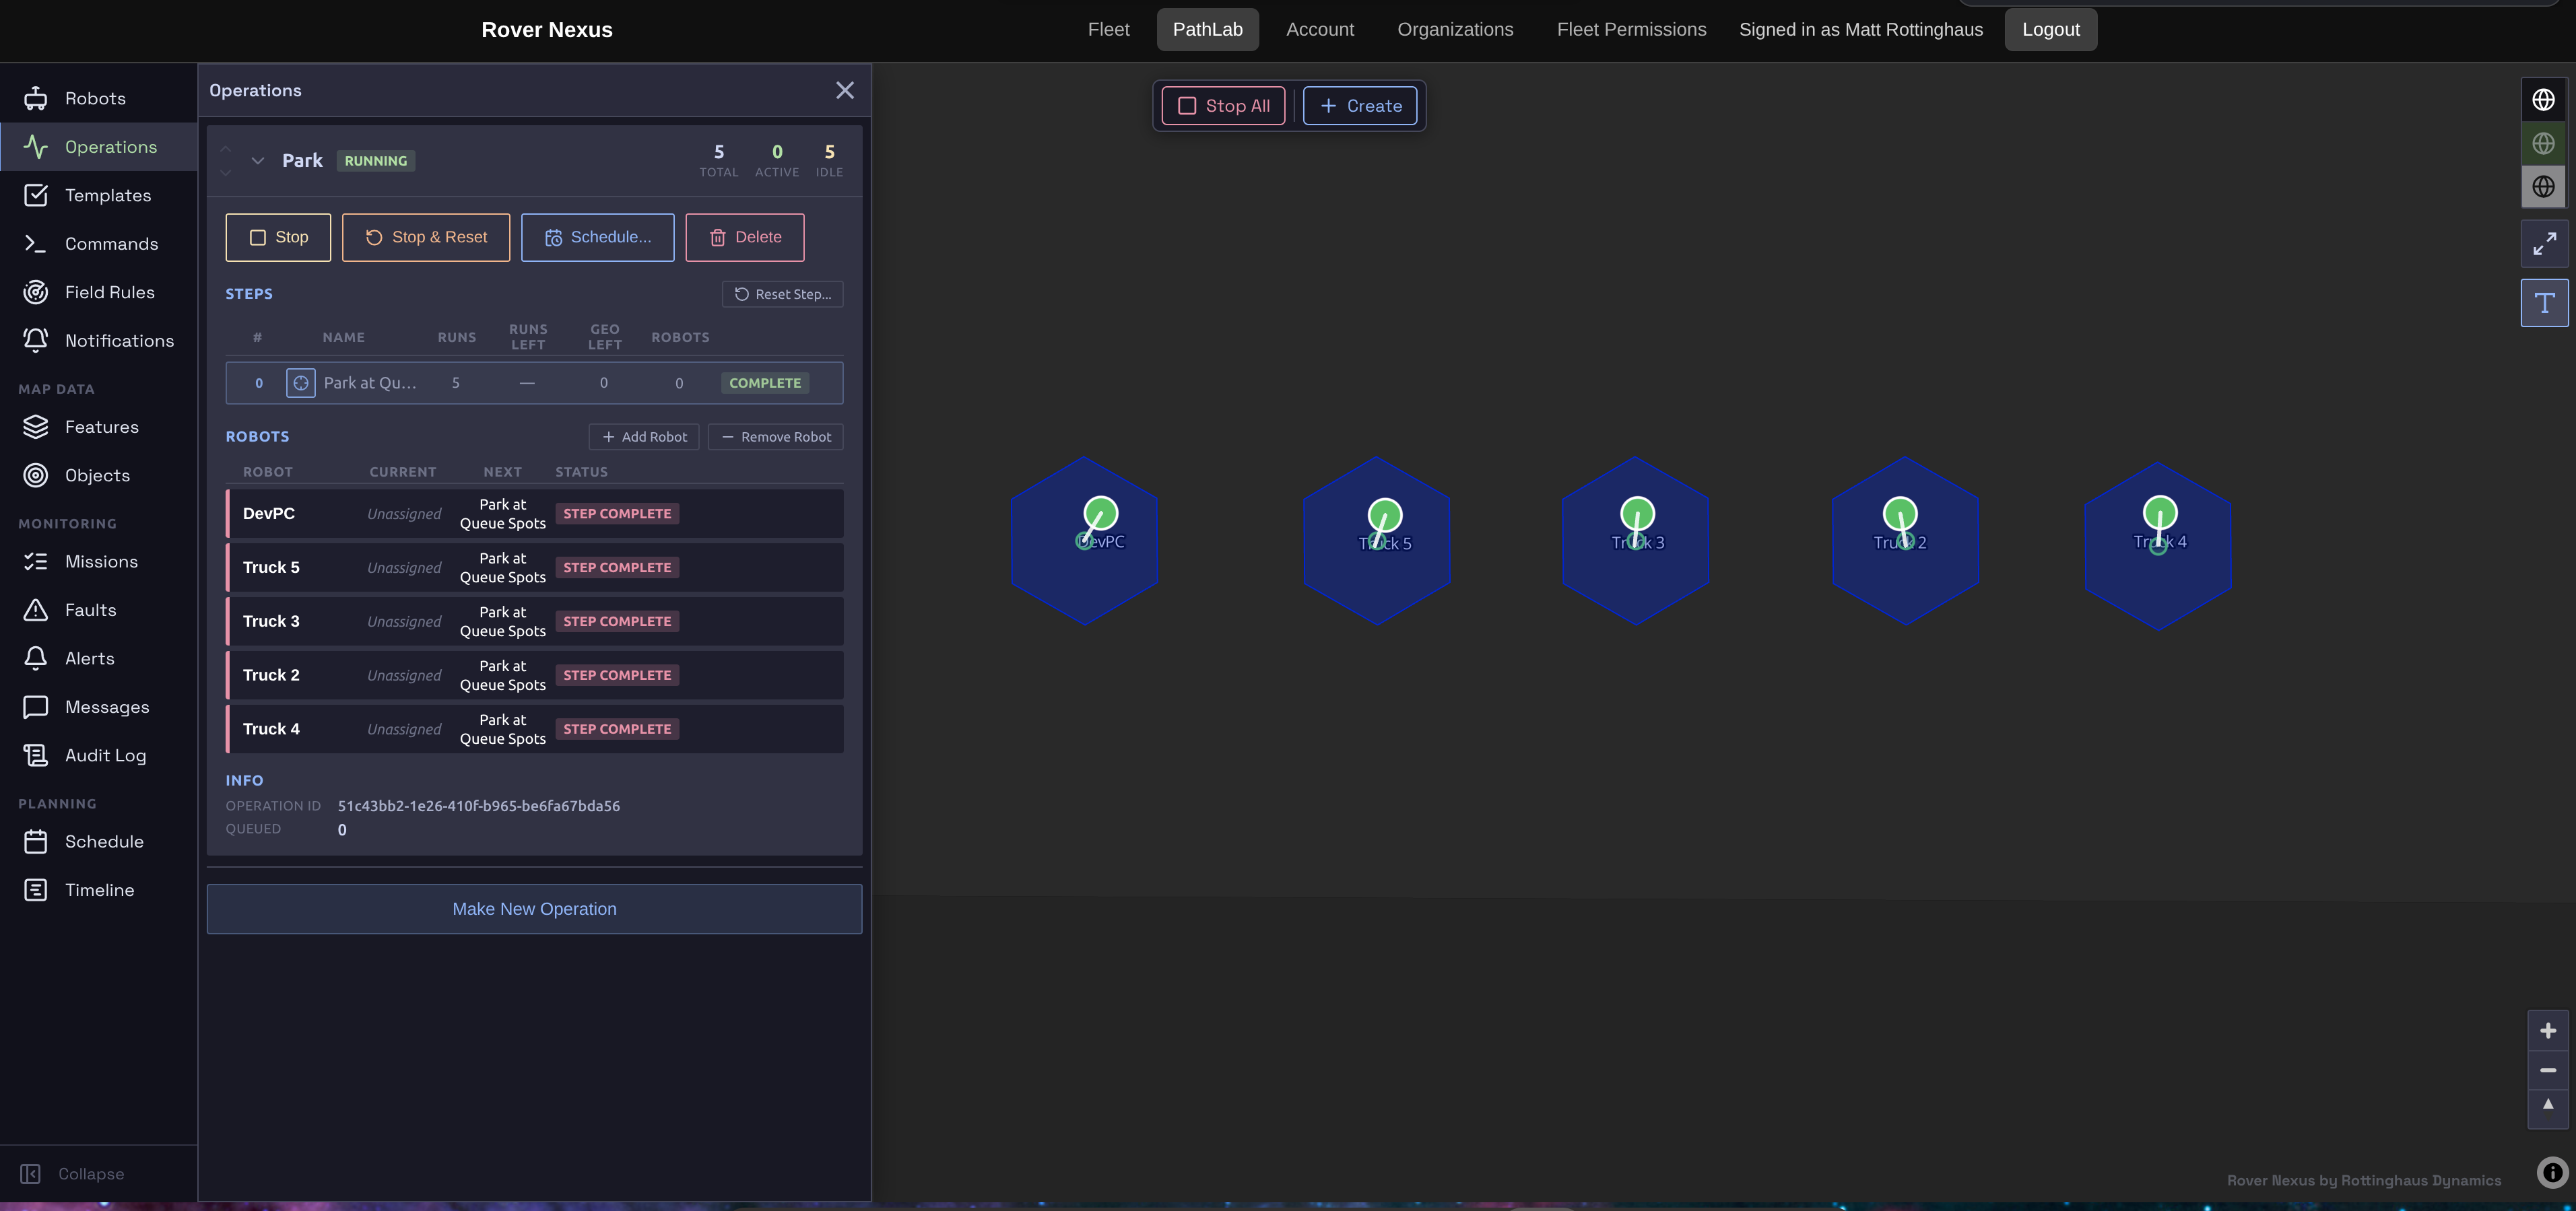Click the COMPLETE step status badge

pos(765,382)
